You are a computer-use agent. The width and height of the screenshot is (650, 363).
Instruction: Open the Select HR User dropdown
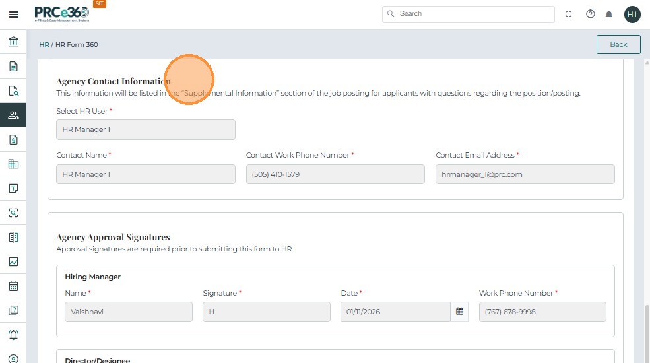click(145, 129)
